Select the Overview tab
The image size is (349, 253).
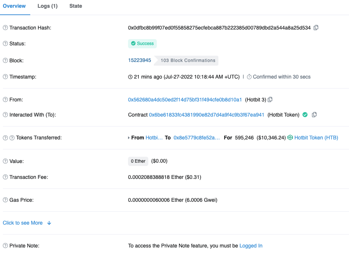click(14, 6)
